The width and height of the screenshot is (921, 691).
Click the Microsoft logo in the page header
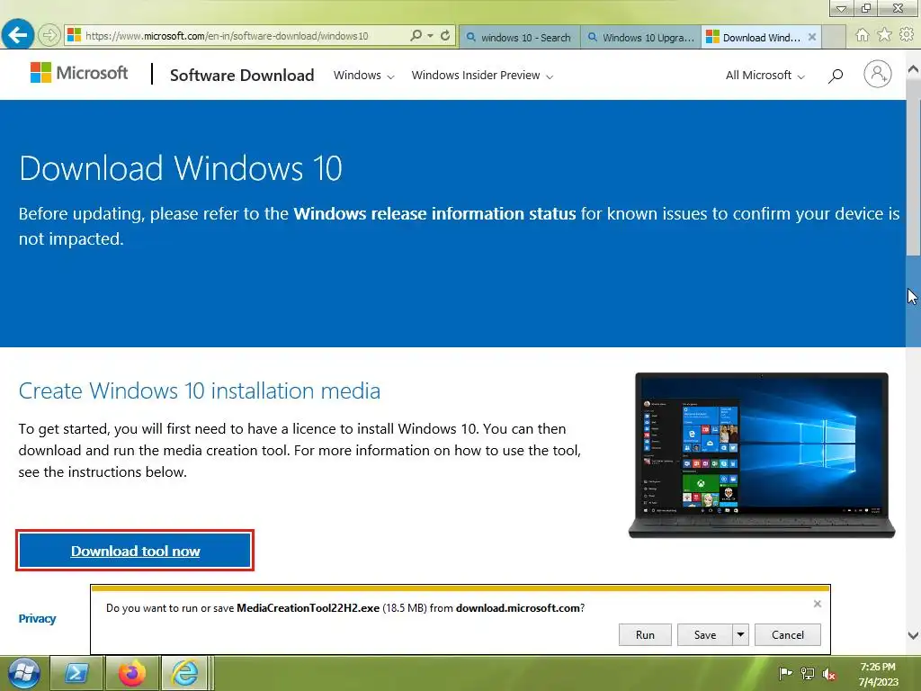point(79,73)
